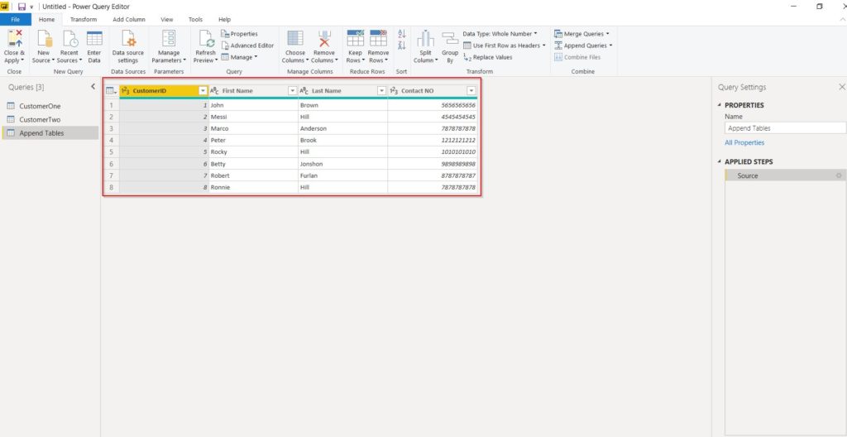Click the Contact NO data type icon
This screenshot has width=847, height=437.
pyautogui.click(x=393, y=91)
